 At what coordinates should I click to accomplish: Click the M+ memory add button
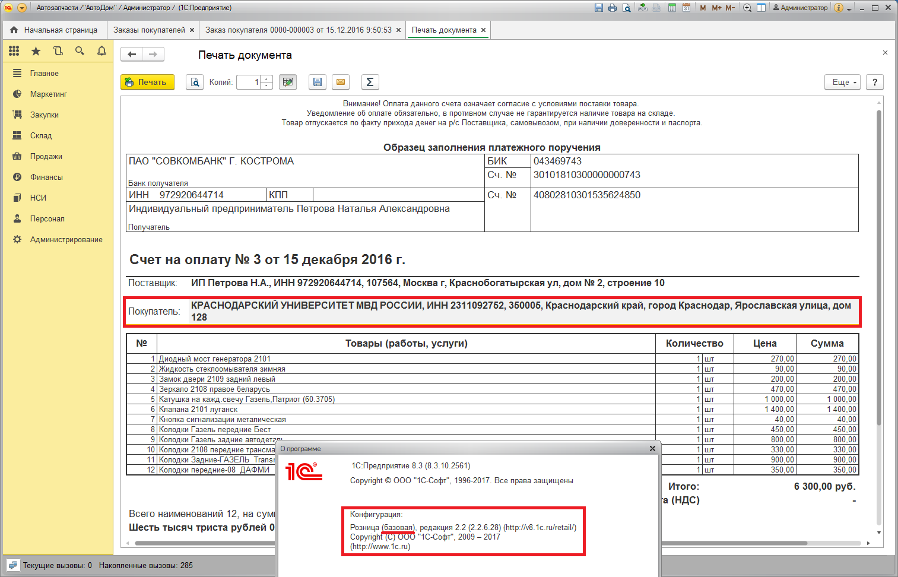716,8
